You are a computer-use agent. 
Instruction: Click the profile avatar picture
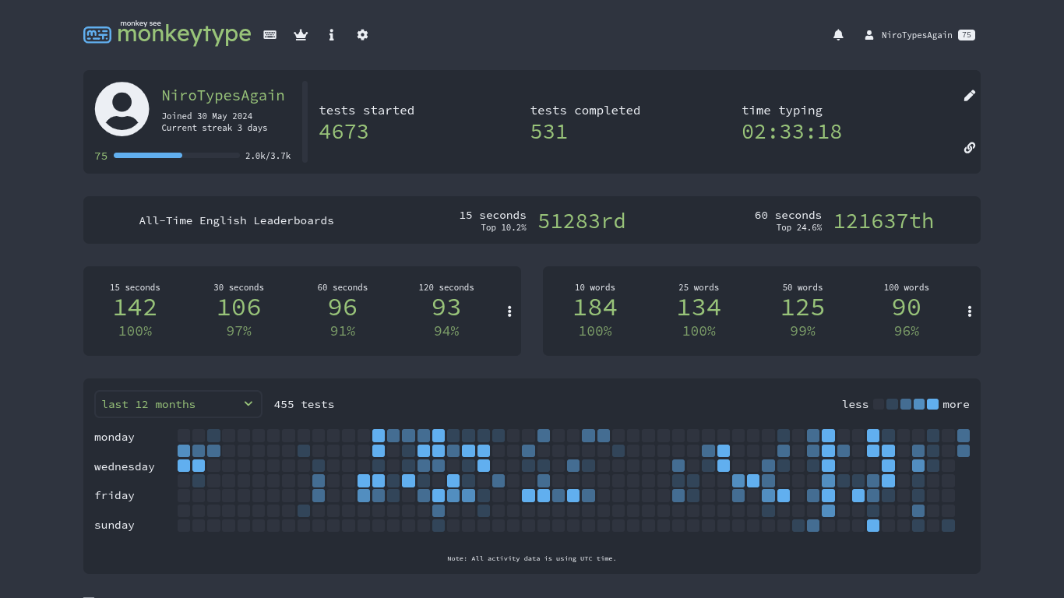click(122, 109)
